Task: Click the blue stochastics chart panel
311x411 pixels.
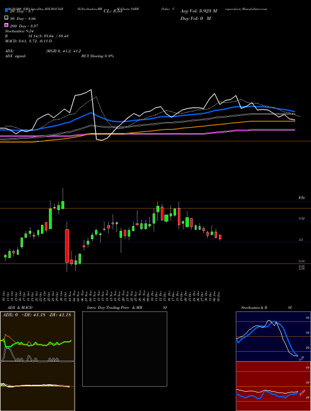Action: 273,336
